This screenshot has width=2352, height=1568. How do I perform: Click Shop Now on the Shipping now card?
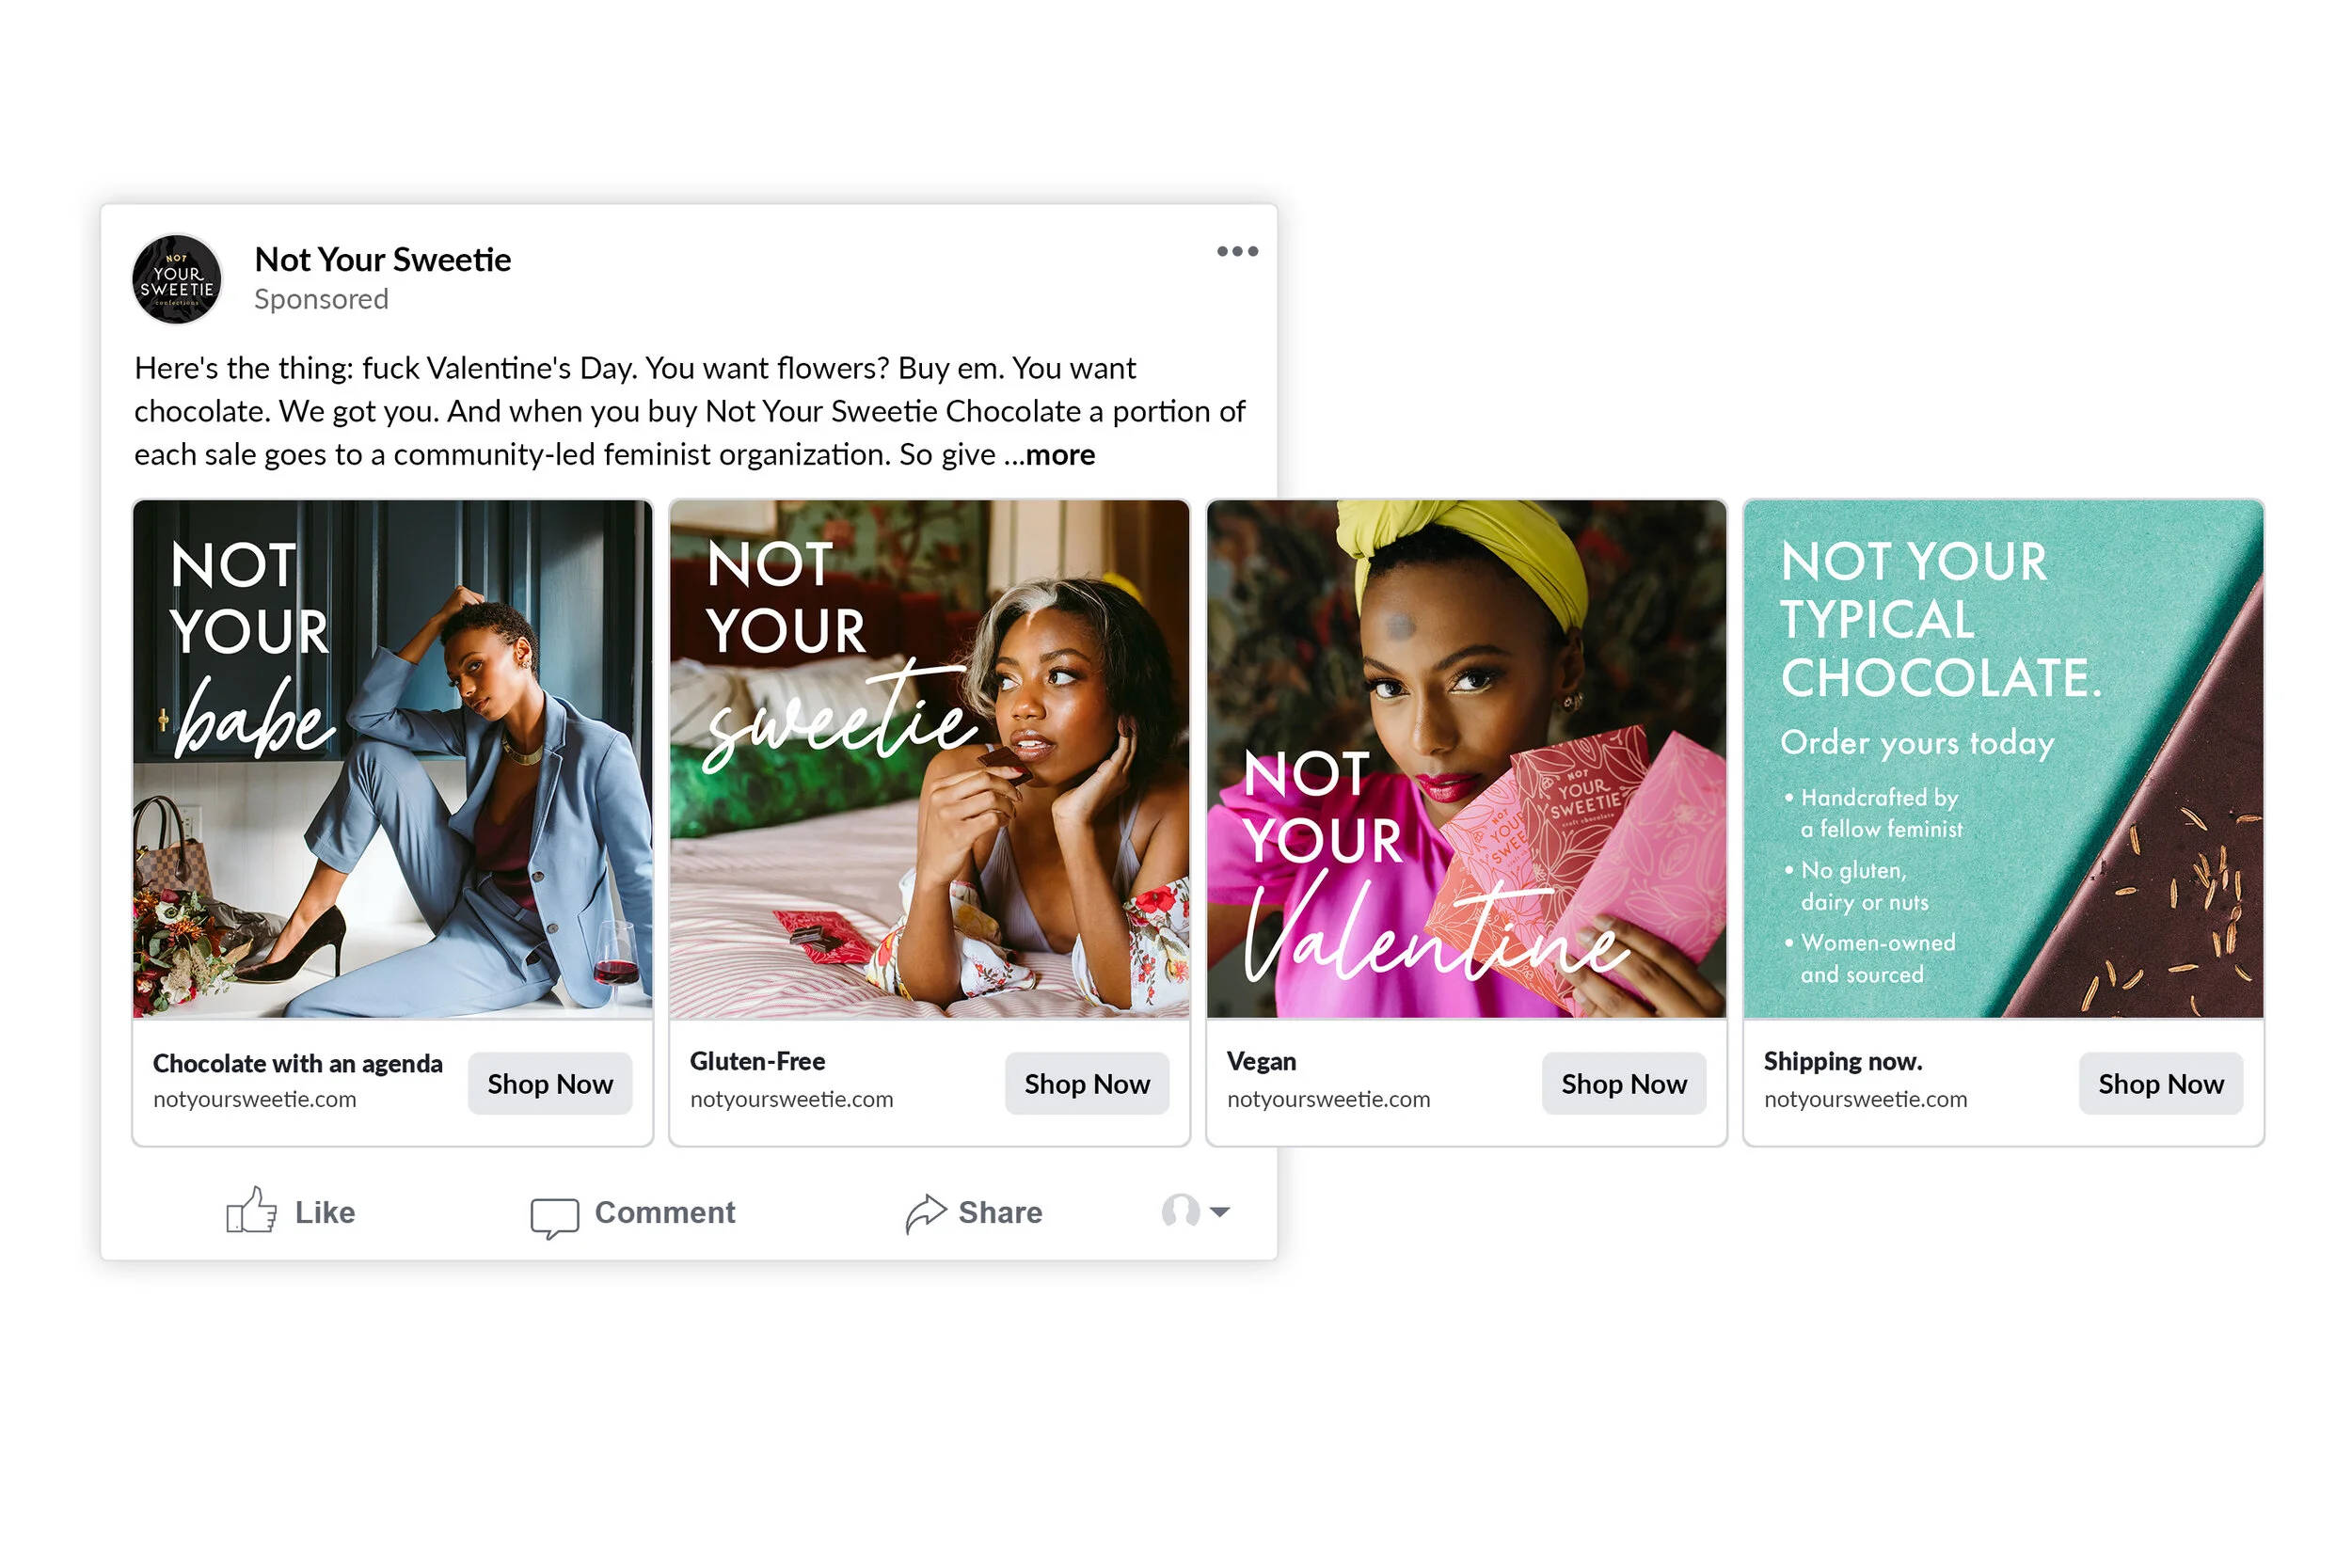pyautogui.click(x=2161, y=1084)
